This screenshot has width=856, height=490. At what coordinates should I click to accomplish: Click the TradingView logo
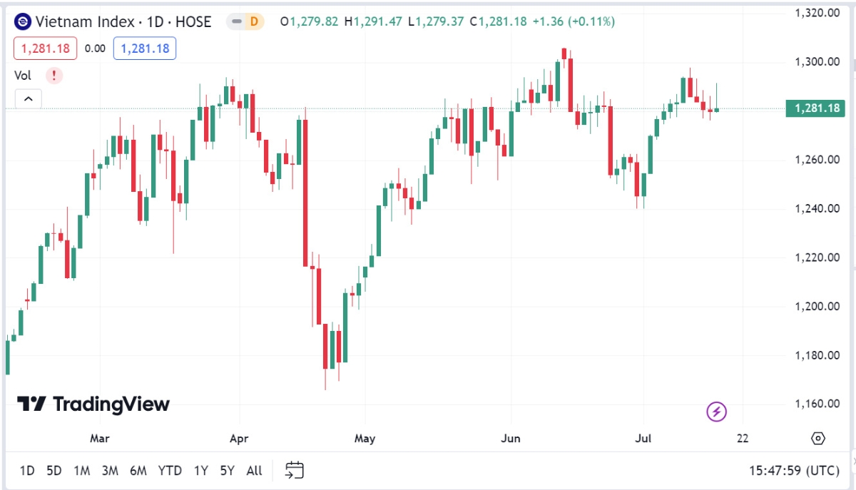[93, 404]
